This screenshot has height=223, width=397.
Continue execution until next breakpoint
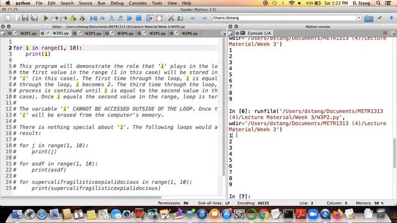coord(130,18)
